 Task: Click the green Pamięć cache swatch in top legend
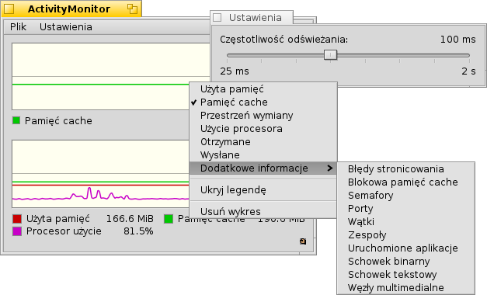16,120
